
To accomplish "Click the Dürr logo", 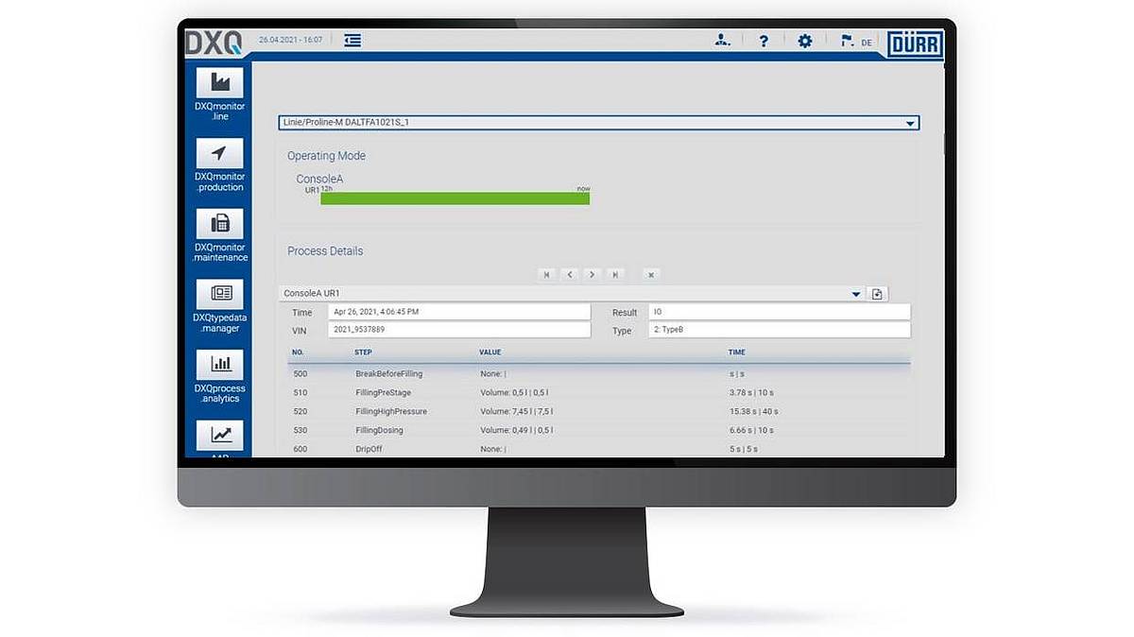I will coord(915,43).
